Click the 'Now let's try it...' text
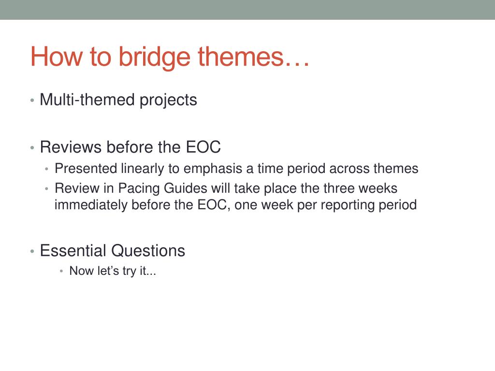Image resolution: width=495 pixels, height=371 pixels. point(113,271)
